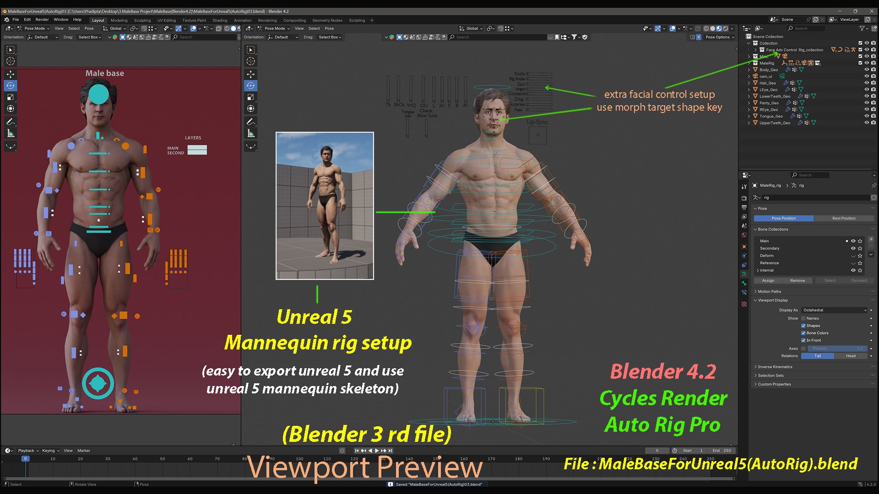Image resolution: width=879 pixels, height=494 pixels.
Task: Open the Bone Constraints properties tab
Action: tap(744, 292)
